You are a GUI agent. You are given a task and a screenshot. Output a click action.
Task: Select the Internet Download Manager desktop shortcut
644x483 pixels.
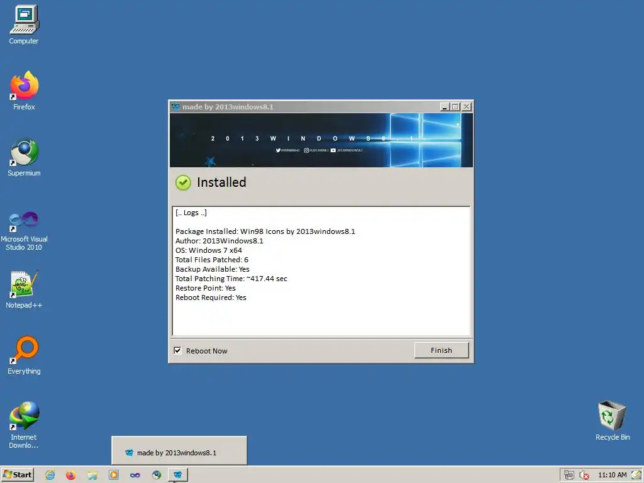point(24,425)
